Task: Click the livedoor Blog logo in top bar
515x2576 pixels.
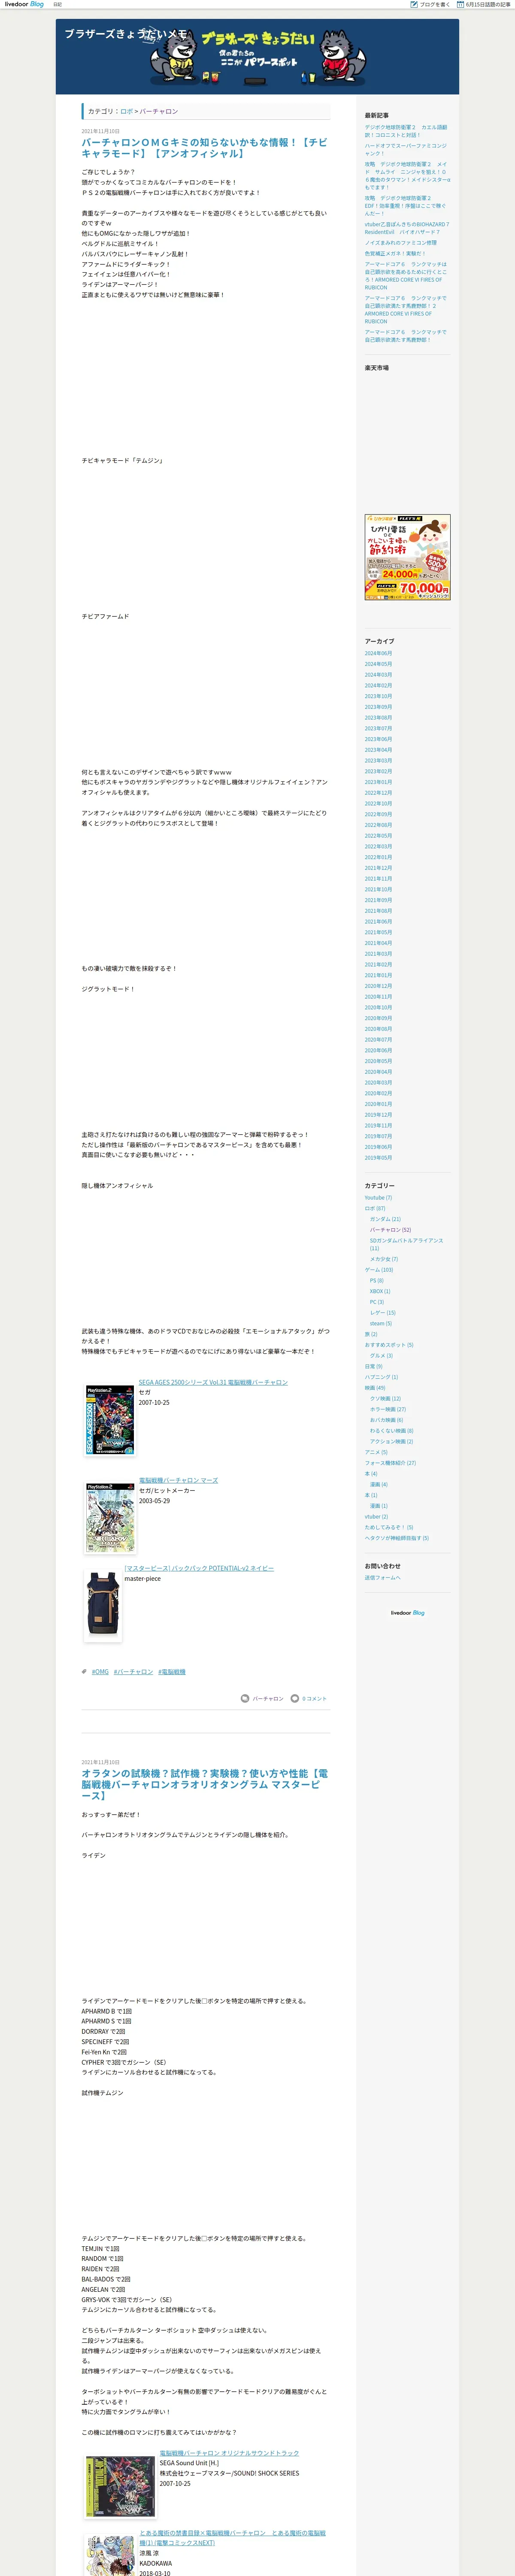Action: [24, 4]
